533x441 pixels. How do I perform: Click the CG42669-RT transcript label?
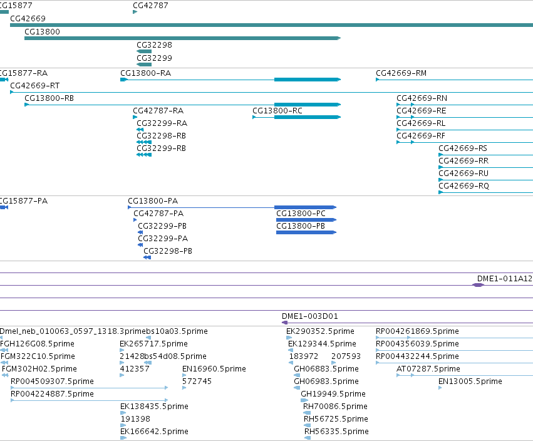pos(34,86)
